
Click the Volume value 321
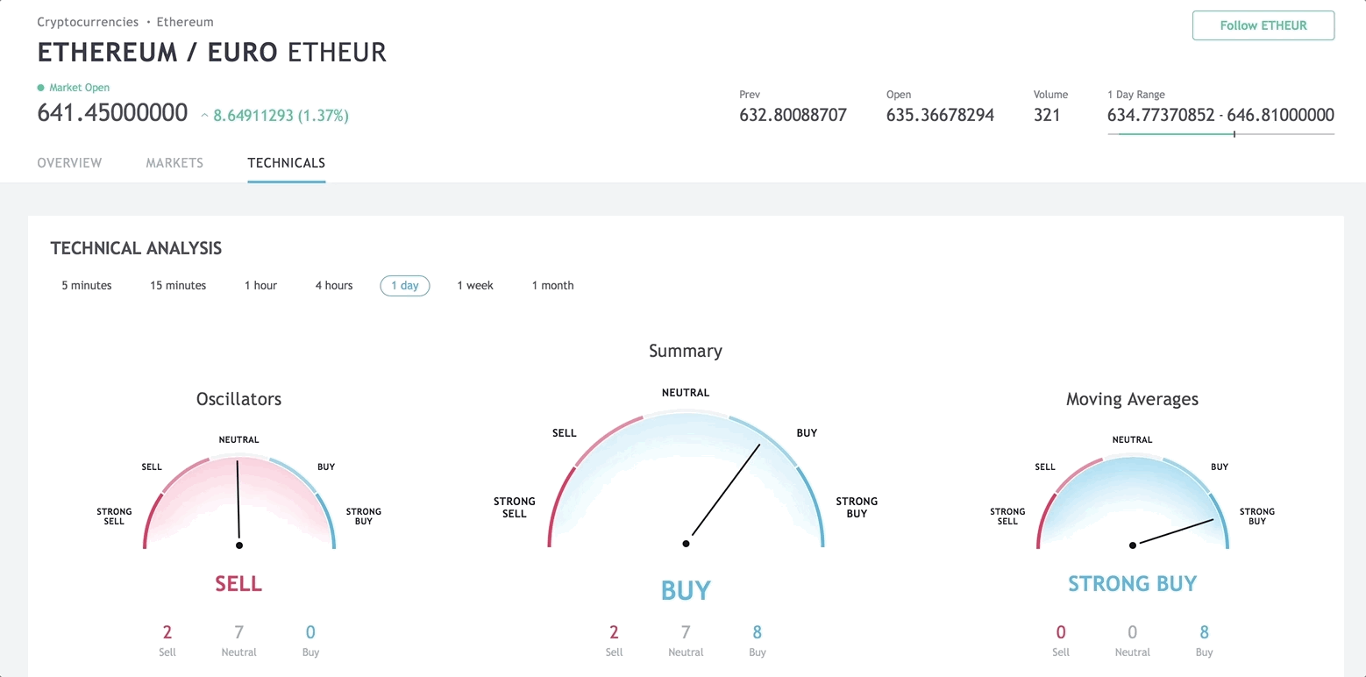(1047, 115)
